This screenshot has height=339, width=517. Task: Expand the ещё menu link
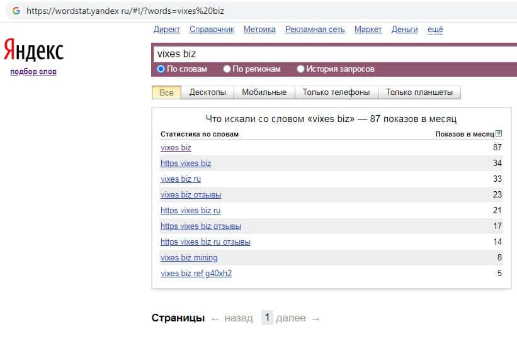click(x=435, y=30)
